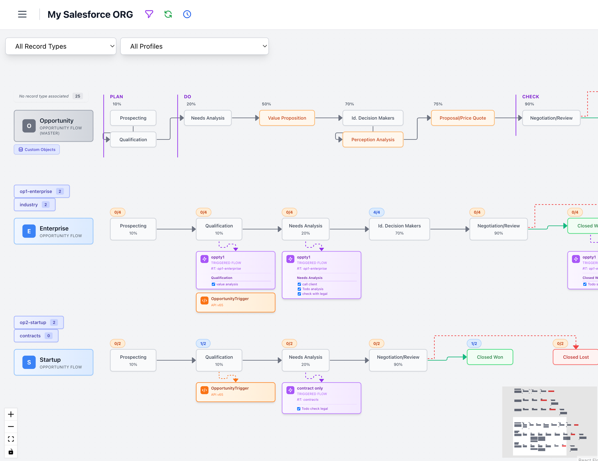Toggle the call client checkbox
The image size is (598, 461).
pyautogui.click(x=299, y=284)
